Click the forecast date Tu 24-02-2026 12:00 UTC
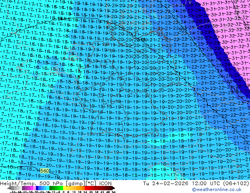250x193 pixels. [182, 184]
